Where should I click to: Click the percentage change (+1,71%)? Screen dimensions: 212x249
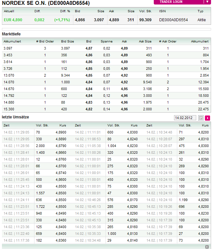62,20
